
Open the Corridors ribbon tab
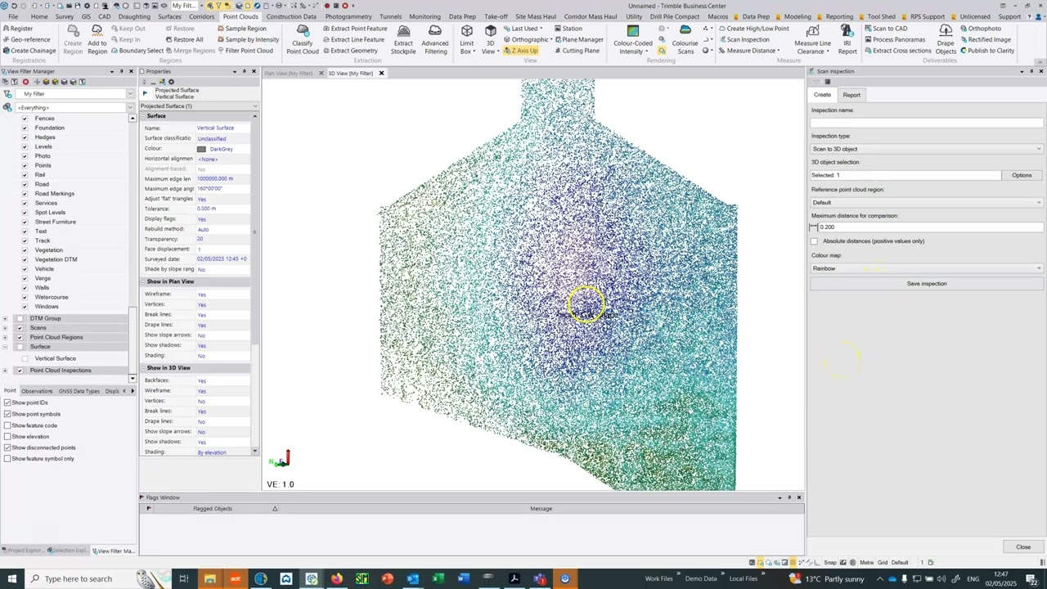point(201,16)
